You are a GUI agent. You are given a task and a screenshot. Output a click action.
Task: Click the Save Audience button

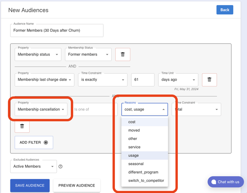point(30,185)
